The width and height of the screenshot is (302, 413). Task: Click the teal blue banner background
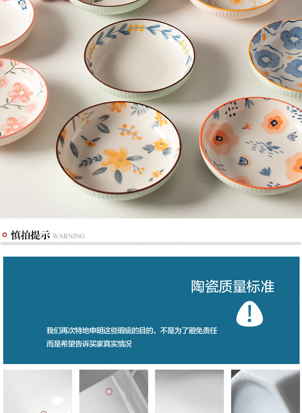(x=151, y=310)
